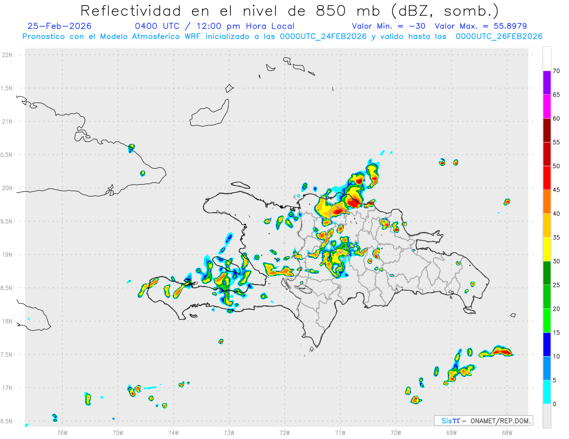Click the 'Valor Max. = 55.8979' value
Image resolution: width=569 pixels, height=439 pixels.
pyautogui.click(x=481, y=27)
